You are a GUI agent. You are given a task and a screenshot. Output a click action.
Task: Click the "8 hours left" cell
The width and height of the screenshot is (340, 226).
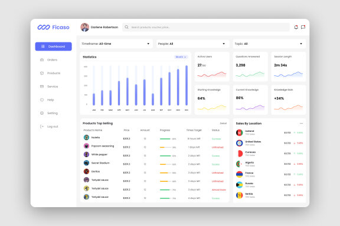[x=194, y=139]
